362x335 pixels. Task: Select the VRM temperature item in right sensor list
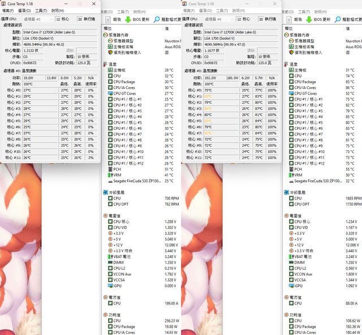point(298,175)
